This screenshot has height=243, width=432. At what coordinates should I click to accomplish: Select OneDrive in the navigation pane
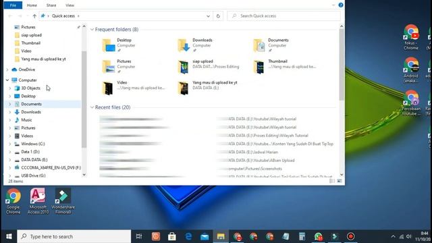(x=26, y=70)
